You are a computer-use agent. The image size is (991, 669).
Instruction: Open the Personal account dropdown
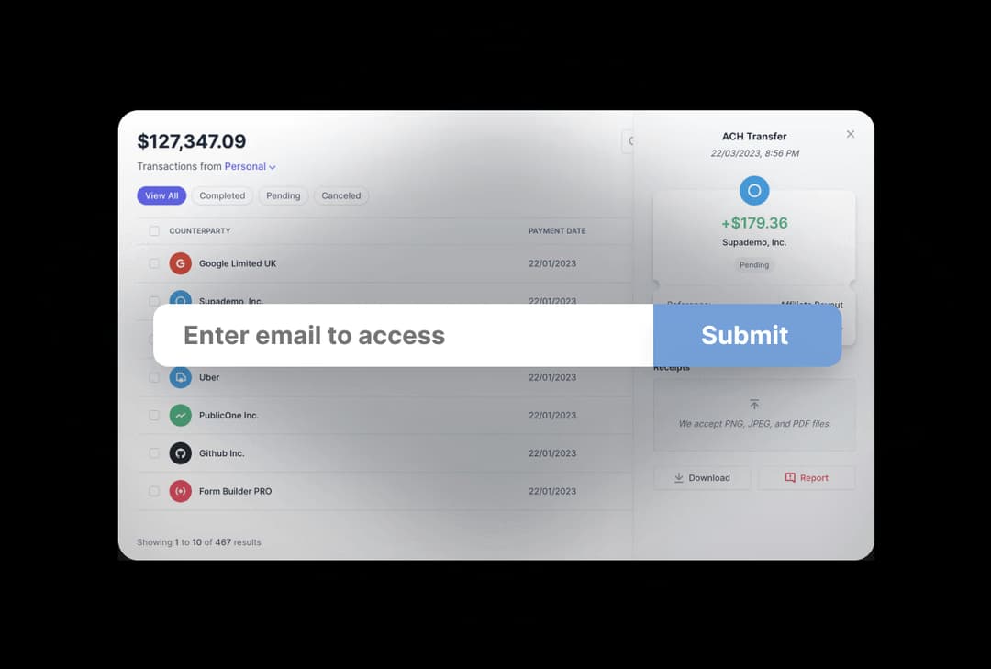251,166
